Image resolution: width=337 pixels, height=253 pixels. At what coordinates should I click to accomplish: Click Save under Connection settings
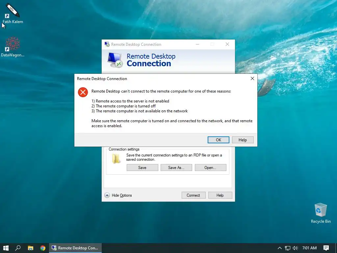(142, 168)
